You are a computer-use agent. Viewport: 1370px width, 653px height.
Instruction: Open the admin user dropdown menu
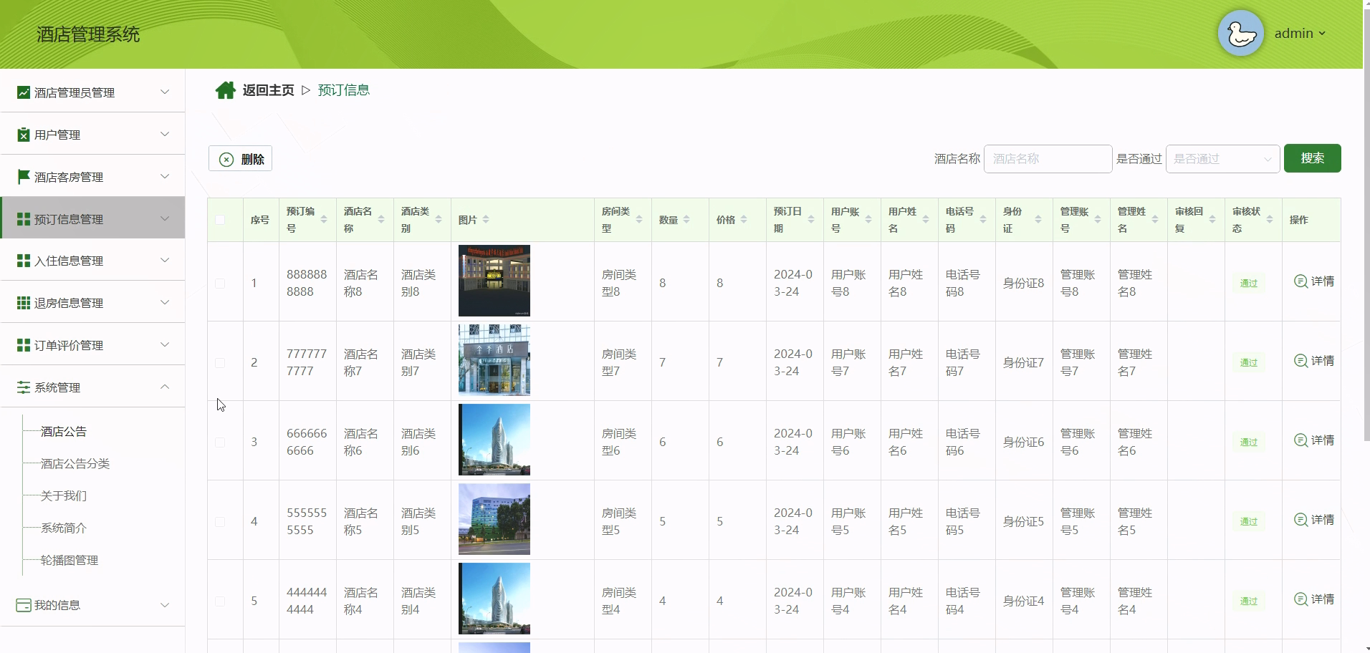click(x=1300, y=34)
